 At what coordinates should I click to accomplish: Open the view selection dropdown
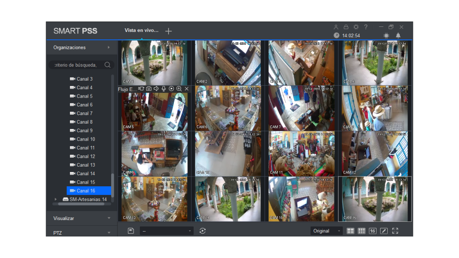point(167,231)
